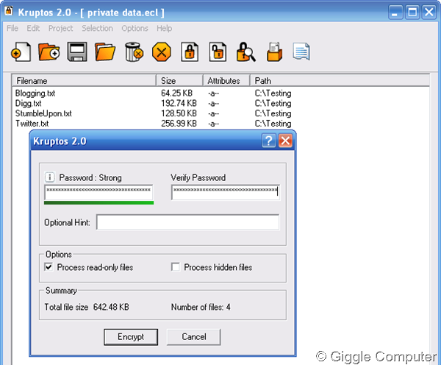441x365 pixels.
Task: Close the main Kruptos window
Action: point(429,12)
